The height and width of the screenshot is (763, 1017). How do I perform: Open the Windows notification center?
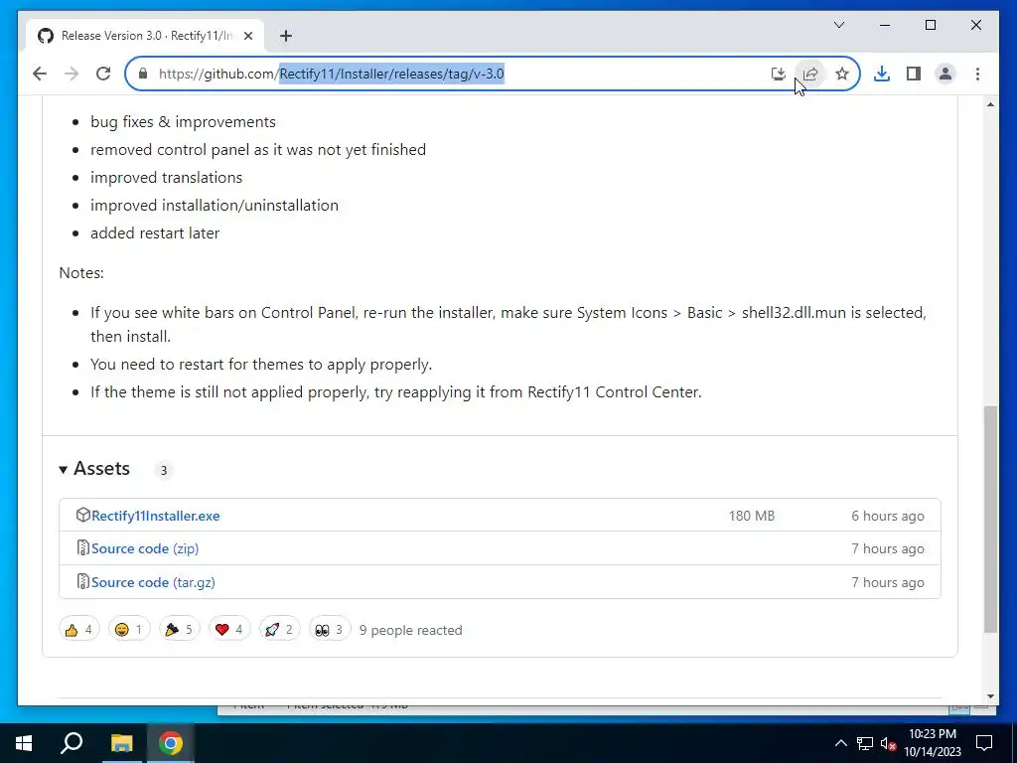[x=984, y=743]
